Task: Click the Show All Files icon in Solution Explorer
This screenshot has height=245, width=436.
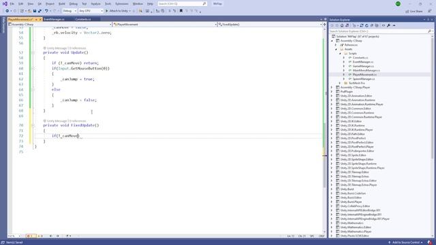Action: [377, 25]
